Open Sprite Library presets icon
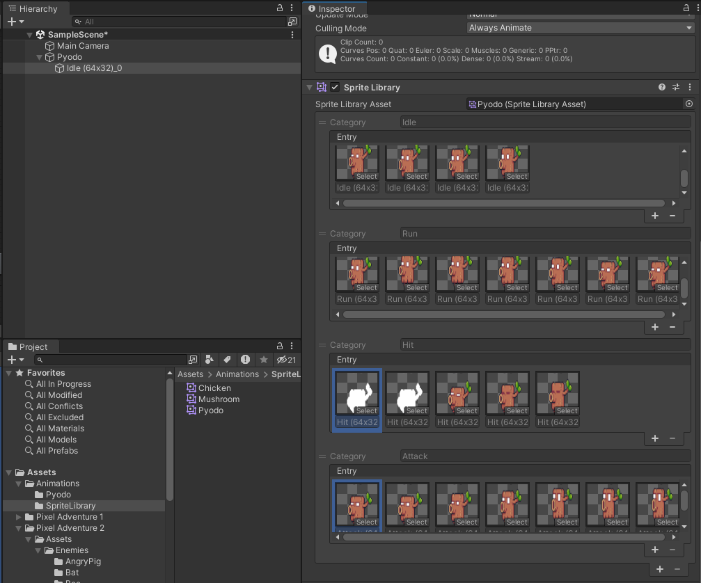Image resolution: width=701 pixels, height=583 pixels. (675, 87)
